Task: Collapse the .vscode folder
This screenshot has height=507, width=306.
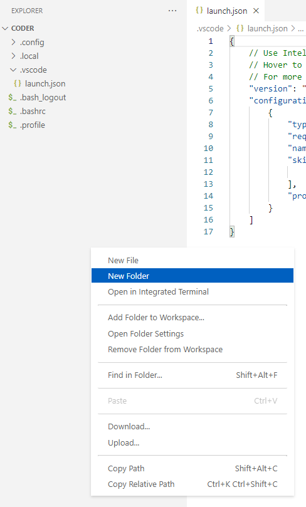Action: point(13,70)
